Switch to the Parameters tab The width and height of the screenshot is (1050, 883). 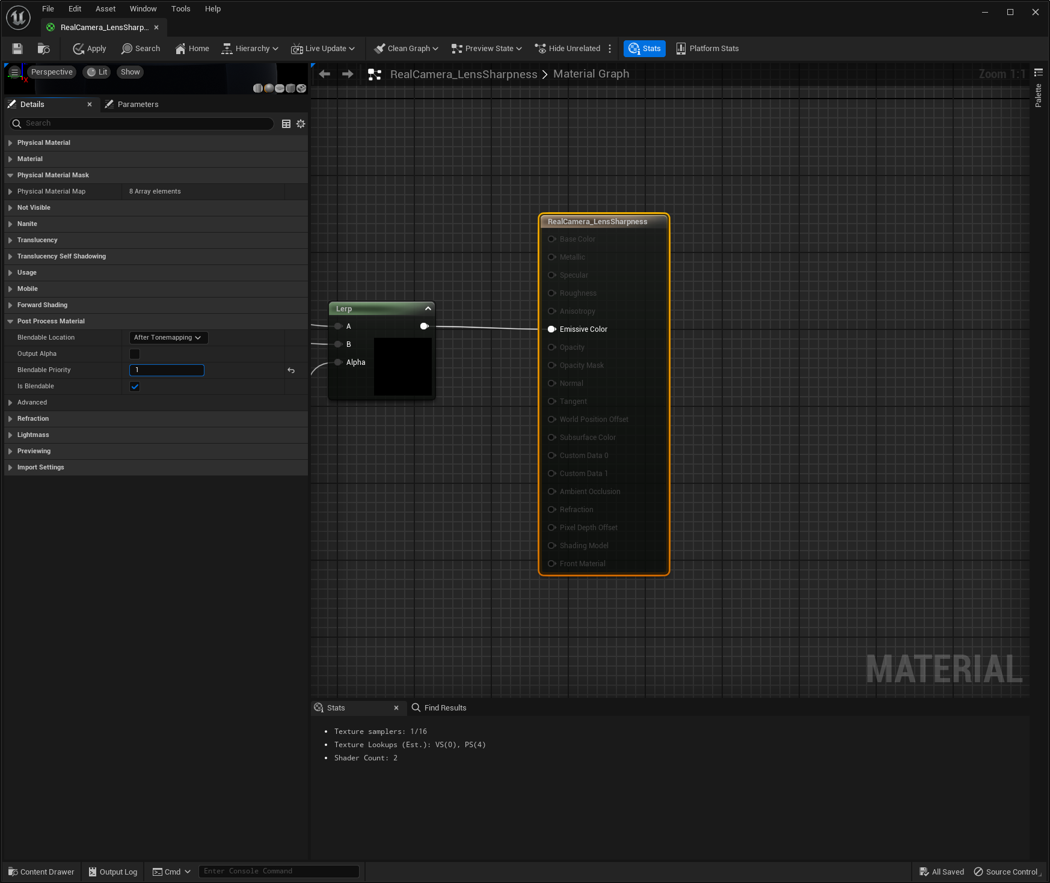point(132,105)
